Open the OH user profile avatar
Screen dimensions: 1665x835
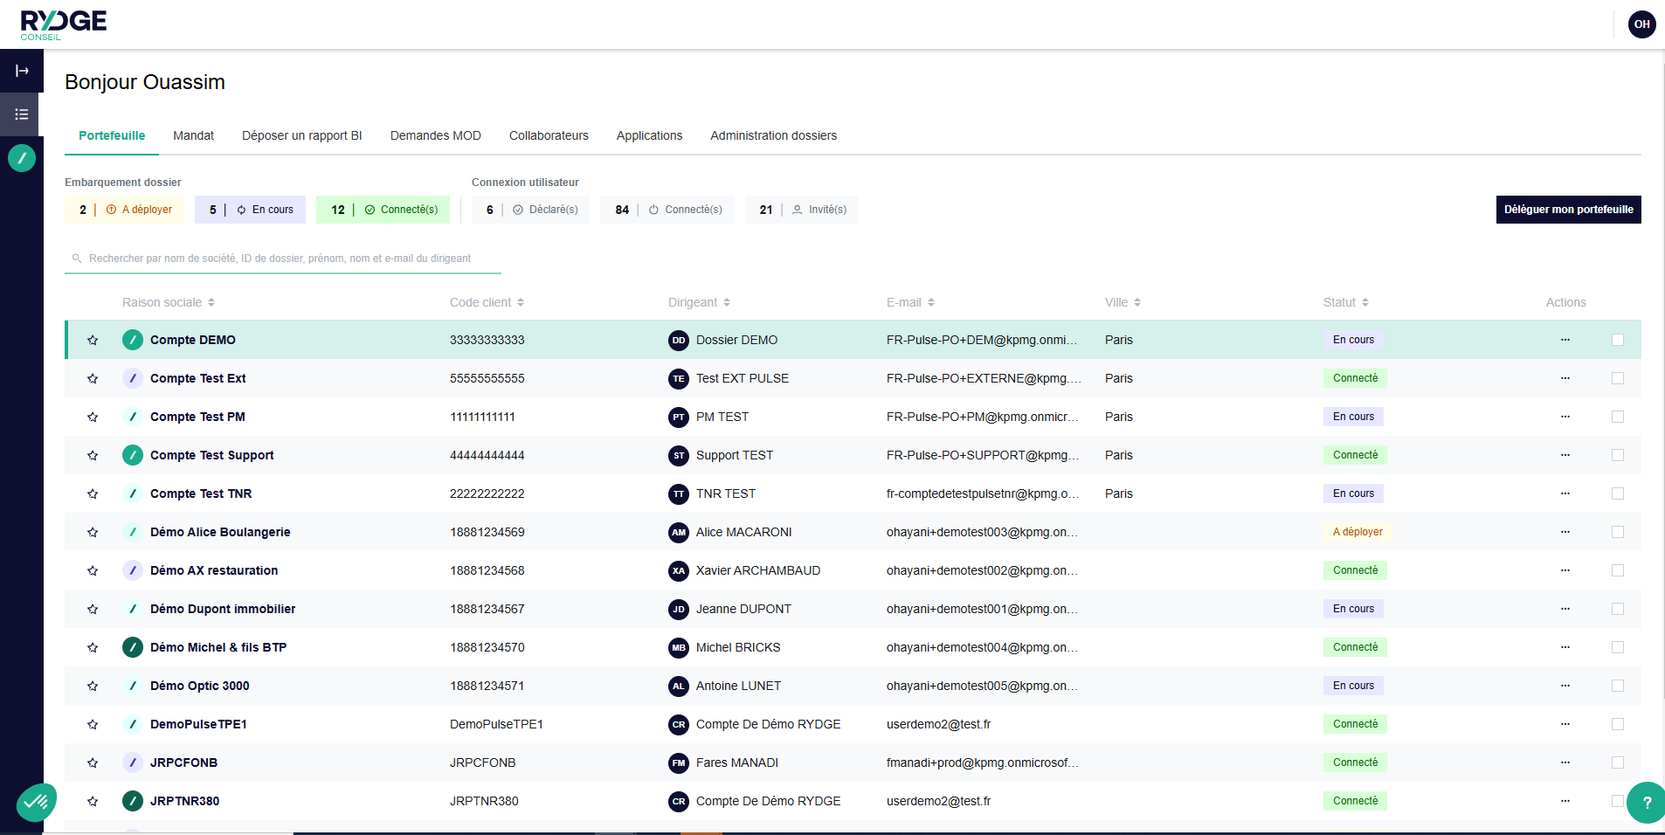click(x=1641, y=24)
